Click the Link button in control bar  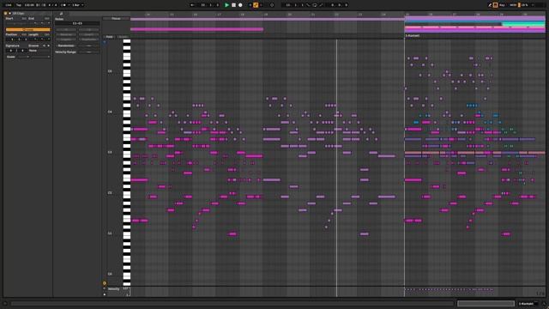coord(9,5)
